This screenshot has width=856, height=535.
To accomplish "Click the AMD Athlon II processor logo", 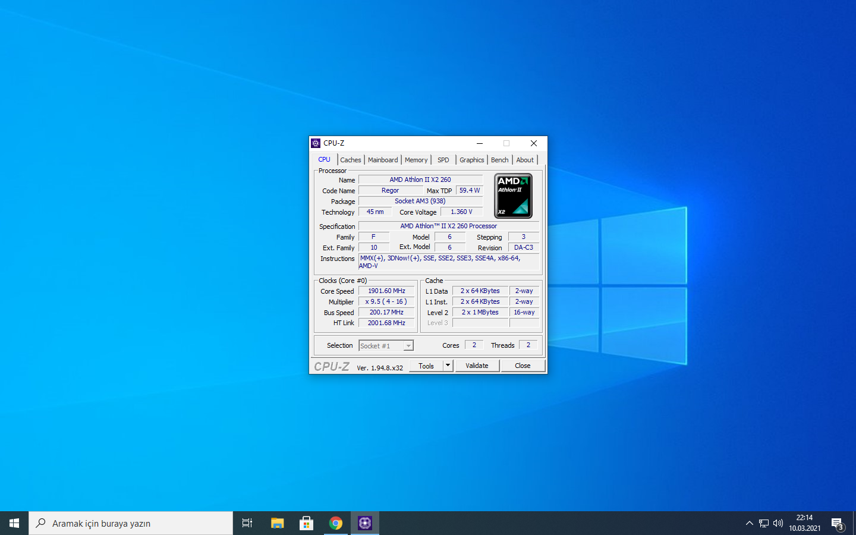I will click(513, 196).
